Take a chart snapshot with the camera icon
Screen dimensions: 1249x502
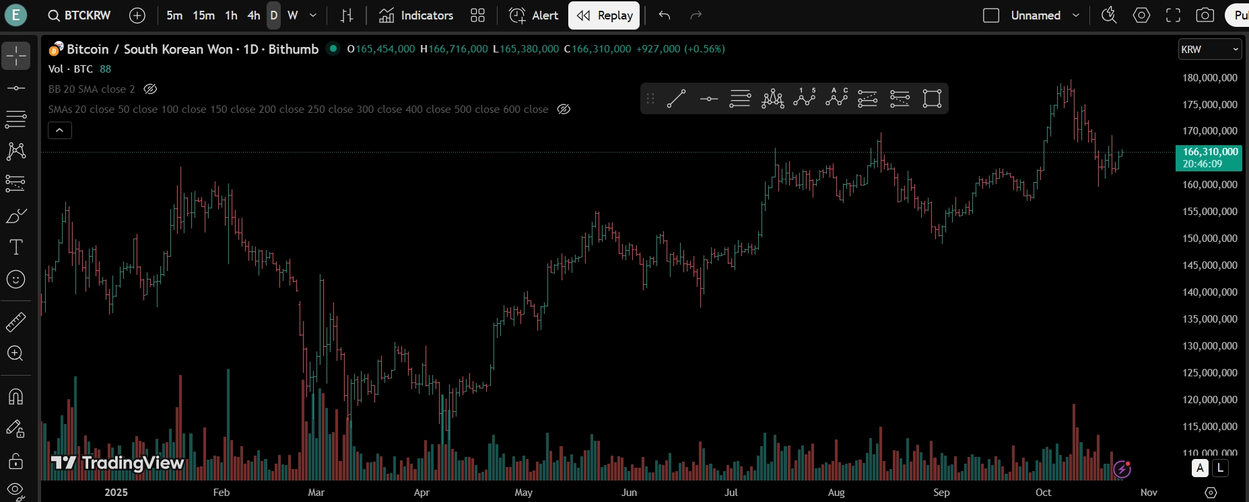(1205, 15)
